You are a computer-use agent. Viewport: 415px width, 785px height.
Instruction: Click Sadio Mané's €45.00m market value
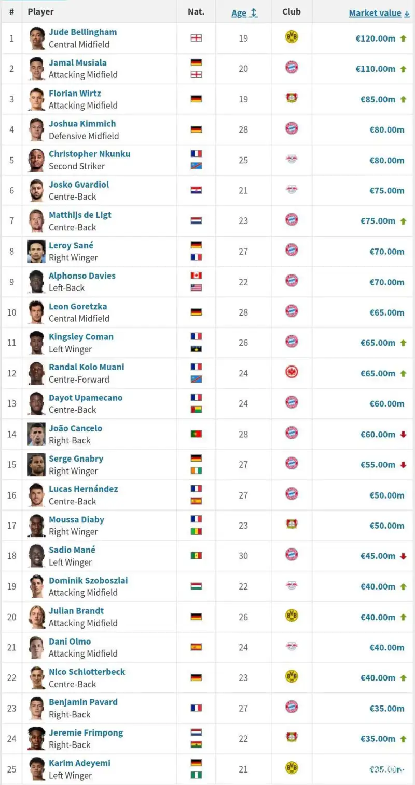coord(378,556)
